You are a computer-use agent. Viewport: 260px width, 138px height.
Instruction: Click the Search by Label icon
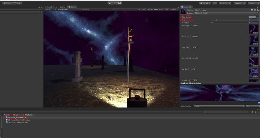click(255, 112)
